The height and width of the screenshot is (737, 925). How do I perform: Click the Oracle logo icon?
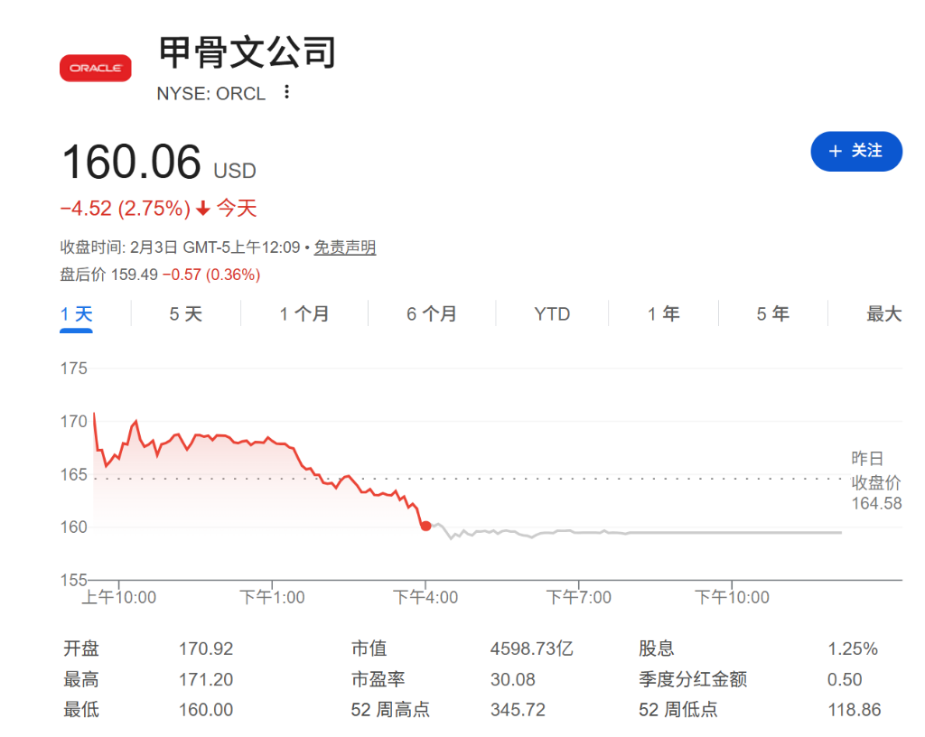tap(96, 68)
